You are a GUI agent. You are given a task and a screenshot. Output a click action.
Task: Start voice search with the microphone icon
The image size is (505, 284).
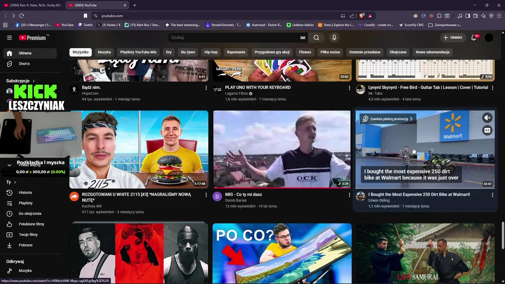click(334, 37)
